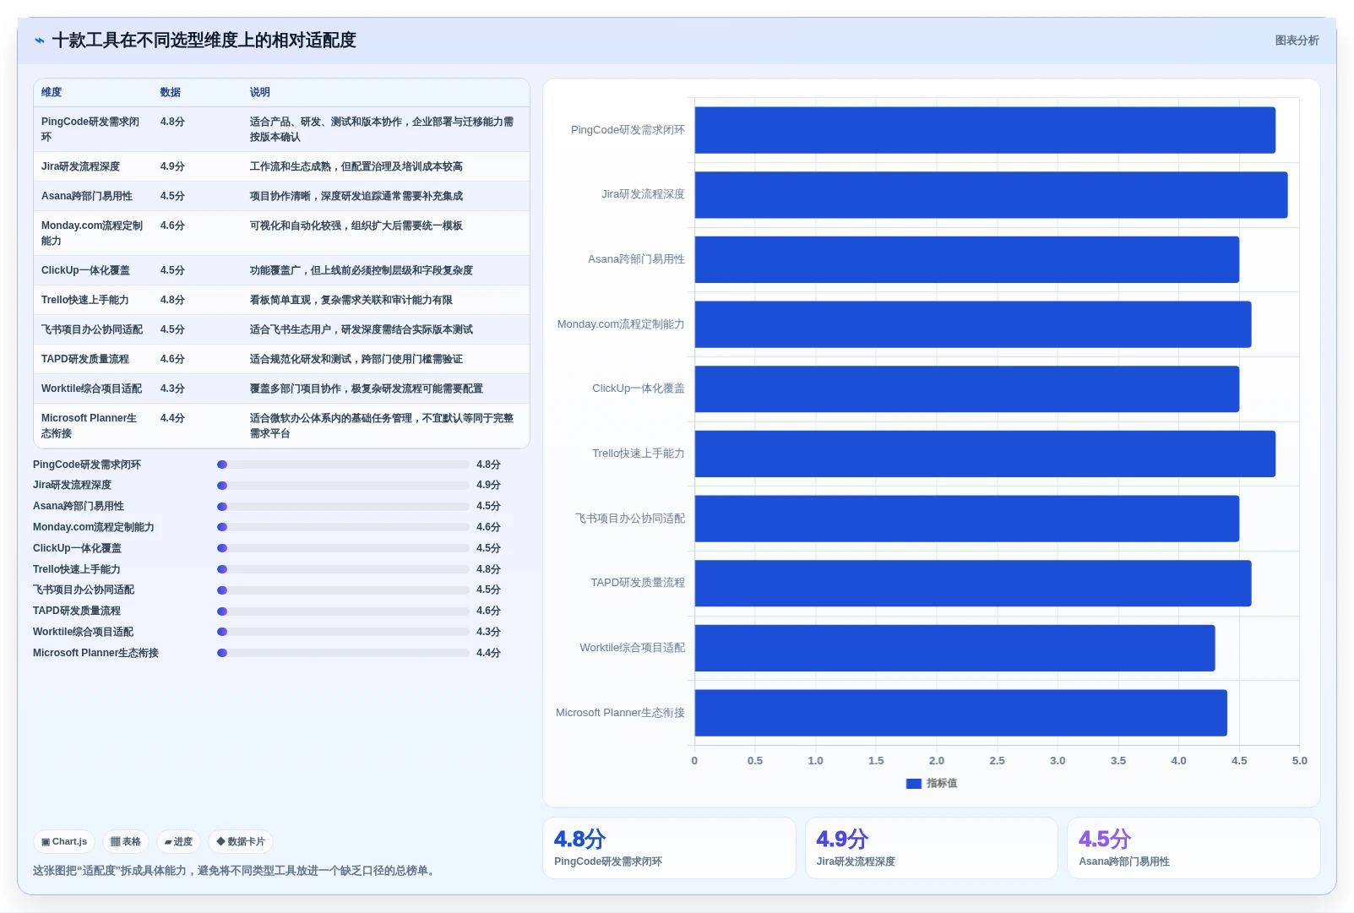Click the Monday.com流程定制能力 progress bar
This screenshot has height=913, width=1354.
[343, 527]
